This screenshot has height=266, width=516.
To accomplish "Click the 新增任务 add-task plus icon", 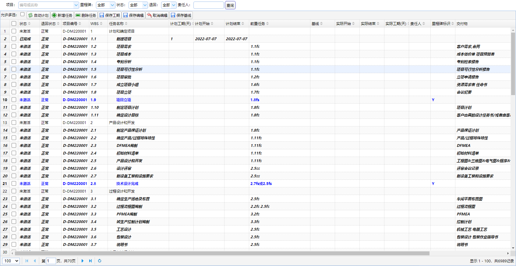I will pos(54,15).
